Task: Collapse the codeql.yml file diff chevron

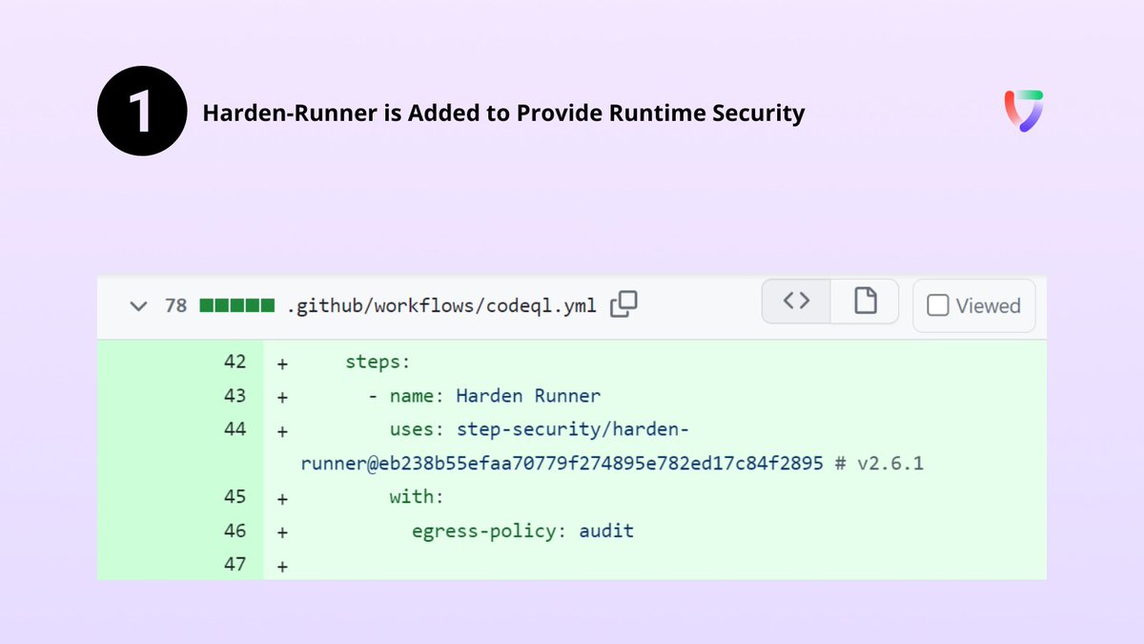Action: [x=139, y=306]
